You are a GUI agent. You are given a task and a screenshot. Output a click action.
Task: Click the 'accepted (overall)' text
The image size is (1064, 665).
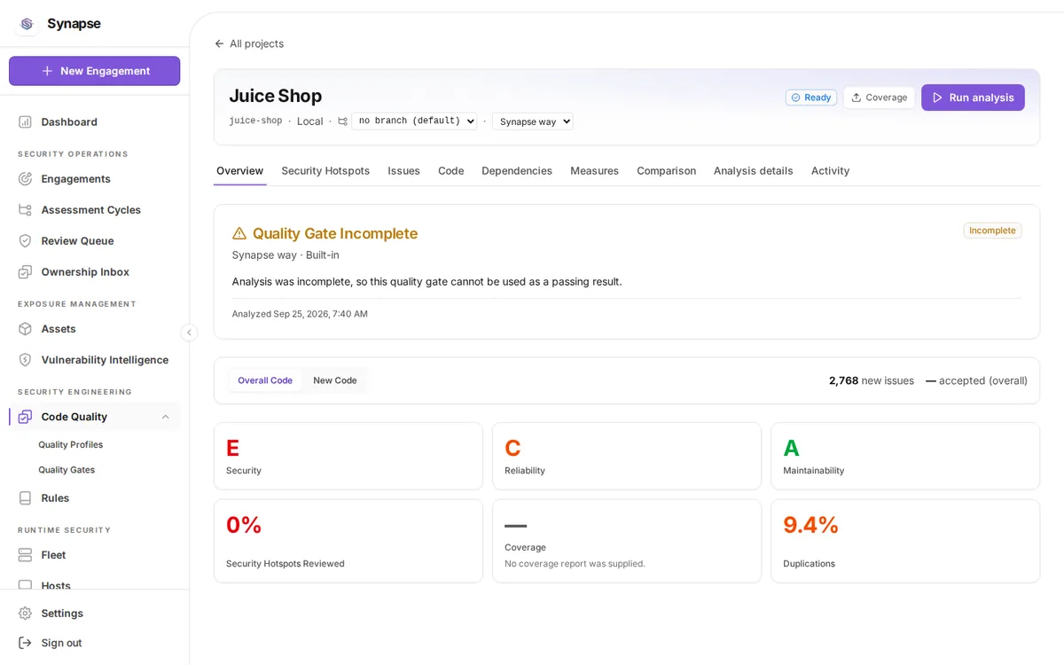tap(983, 380)
